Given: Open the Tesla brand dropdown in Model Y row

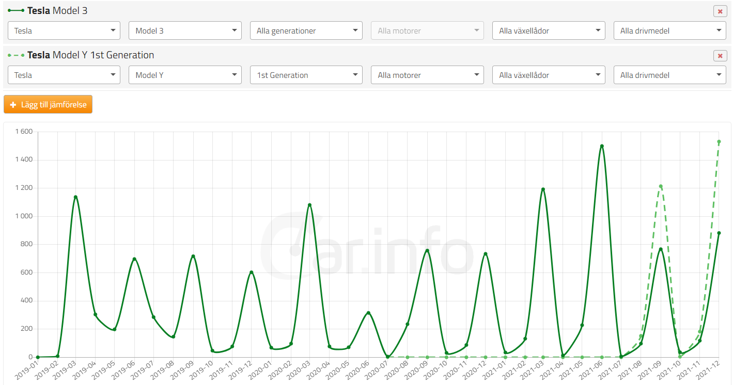Looking at the screenshot, I should coord(64,75).
